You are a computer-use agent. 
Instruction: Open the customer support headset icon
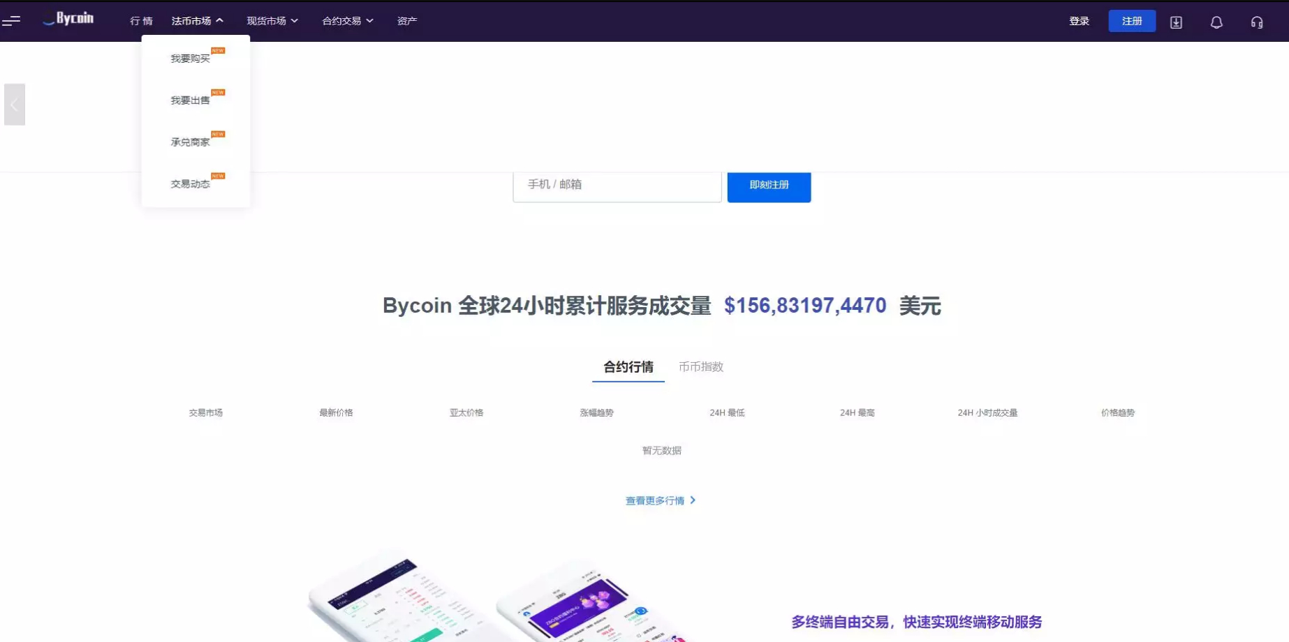click(x=1257, y=22)
